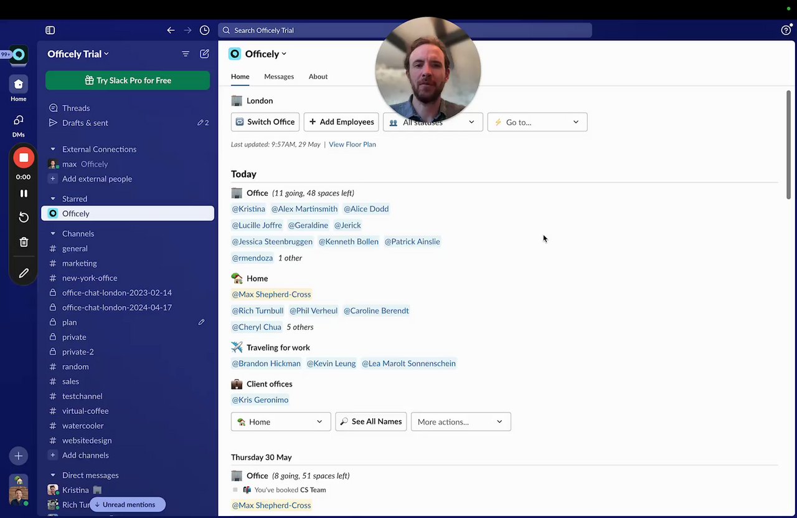
Task: Click the @Kris Geronimo mention
Action: coord(260,400)
